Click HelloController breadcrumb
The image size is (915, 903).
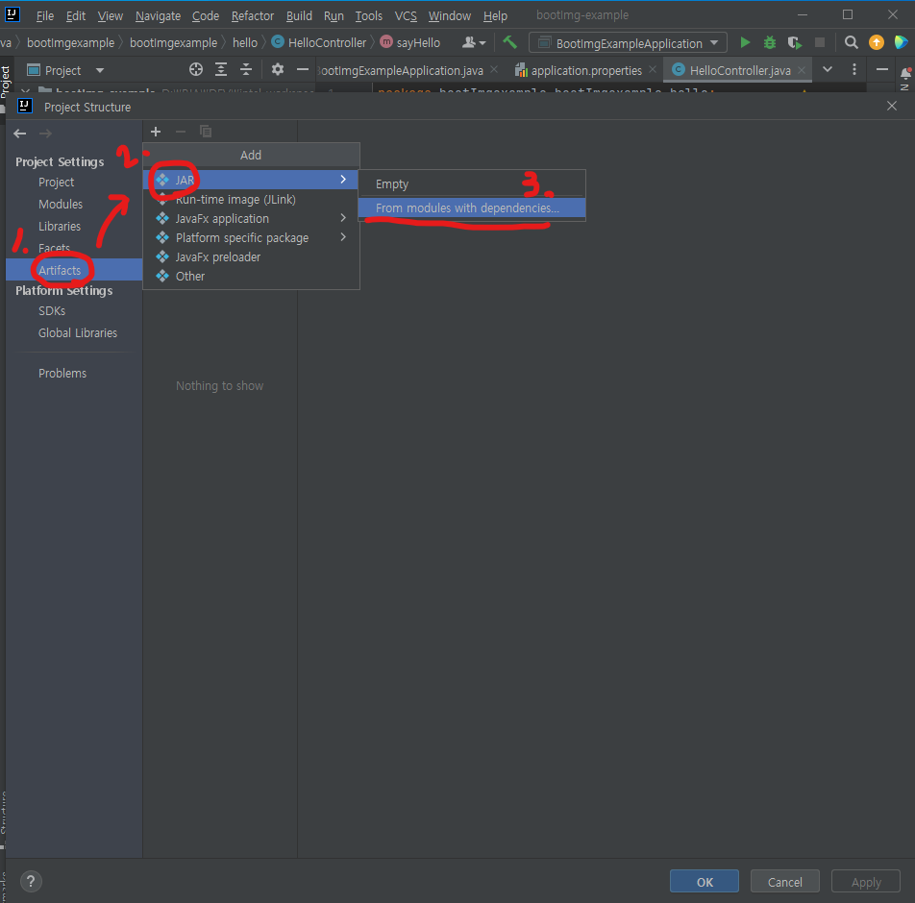pyautogui.click(x=320, y=42)
